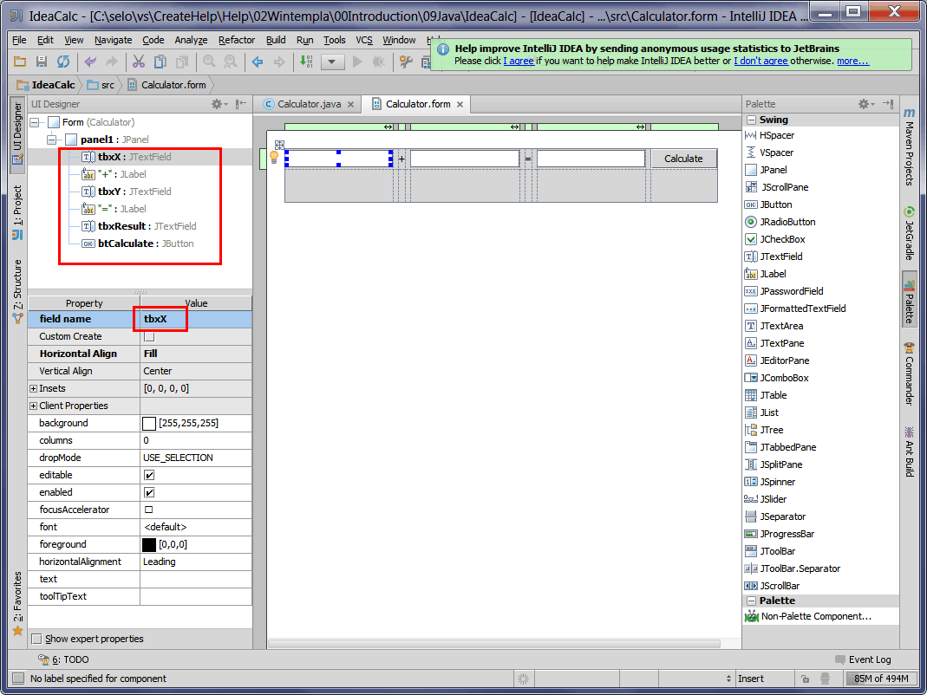Select JScrollPane in the Palette
927x695 pixels.
click(x=785, y=187)
